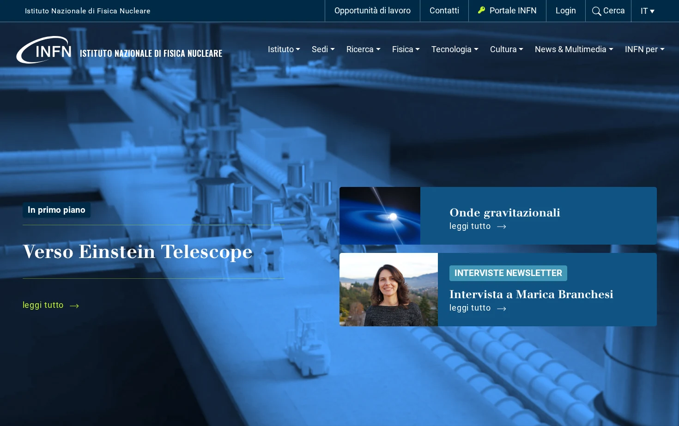Screen dimensions: 679x426
Task: Expand the Ricerca menu
Action: [x=363, y=49]
